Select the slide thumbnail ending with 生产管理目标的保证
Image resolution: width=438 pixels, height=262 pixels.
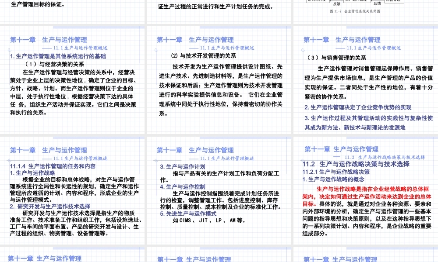click(72, 12)
